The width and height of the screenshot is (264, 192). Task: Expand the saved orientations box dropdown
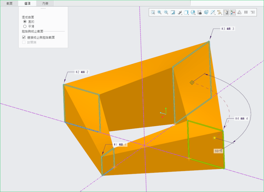click(186, 12)
